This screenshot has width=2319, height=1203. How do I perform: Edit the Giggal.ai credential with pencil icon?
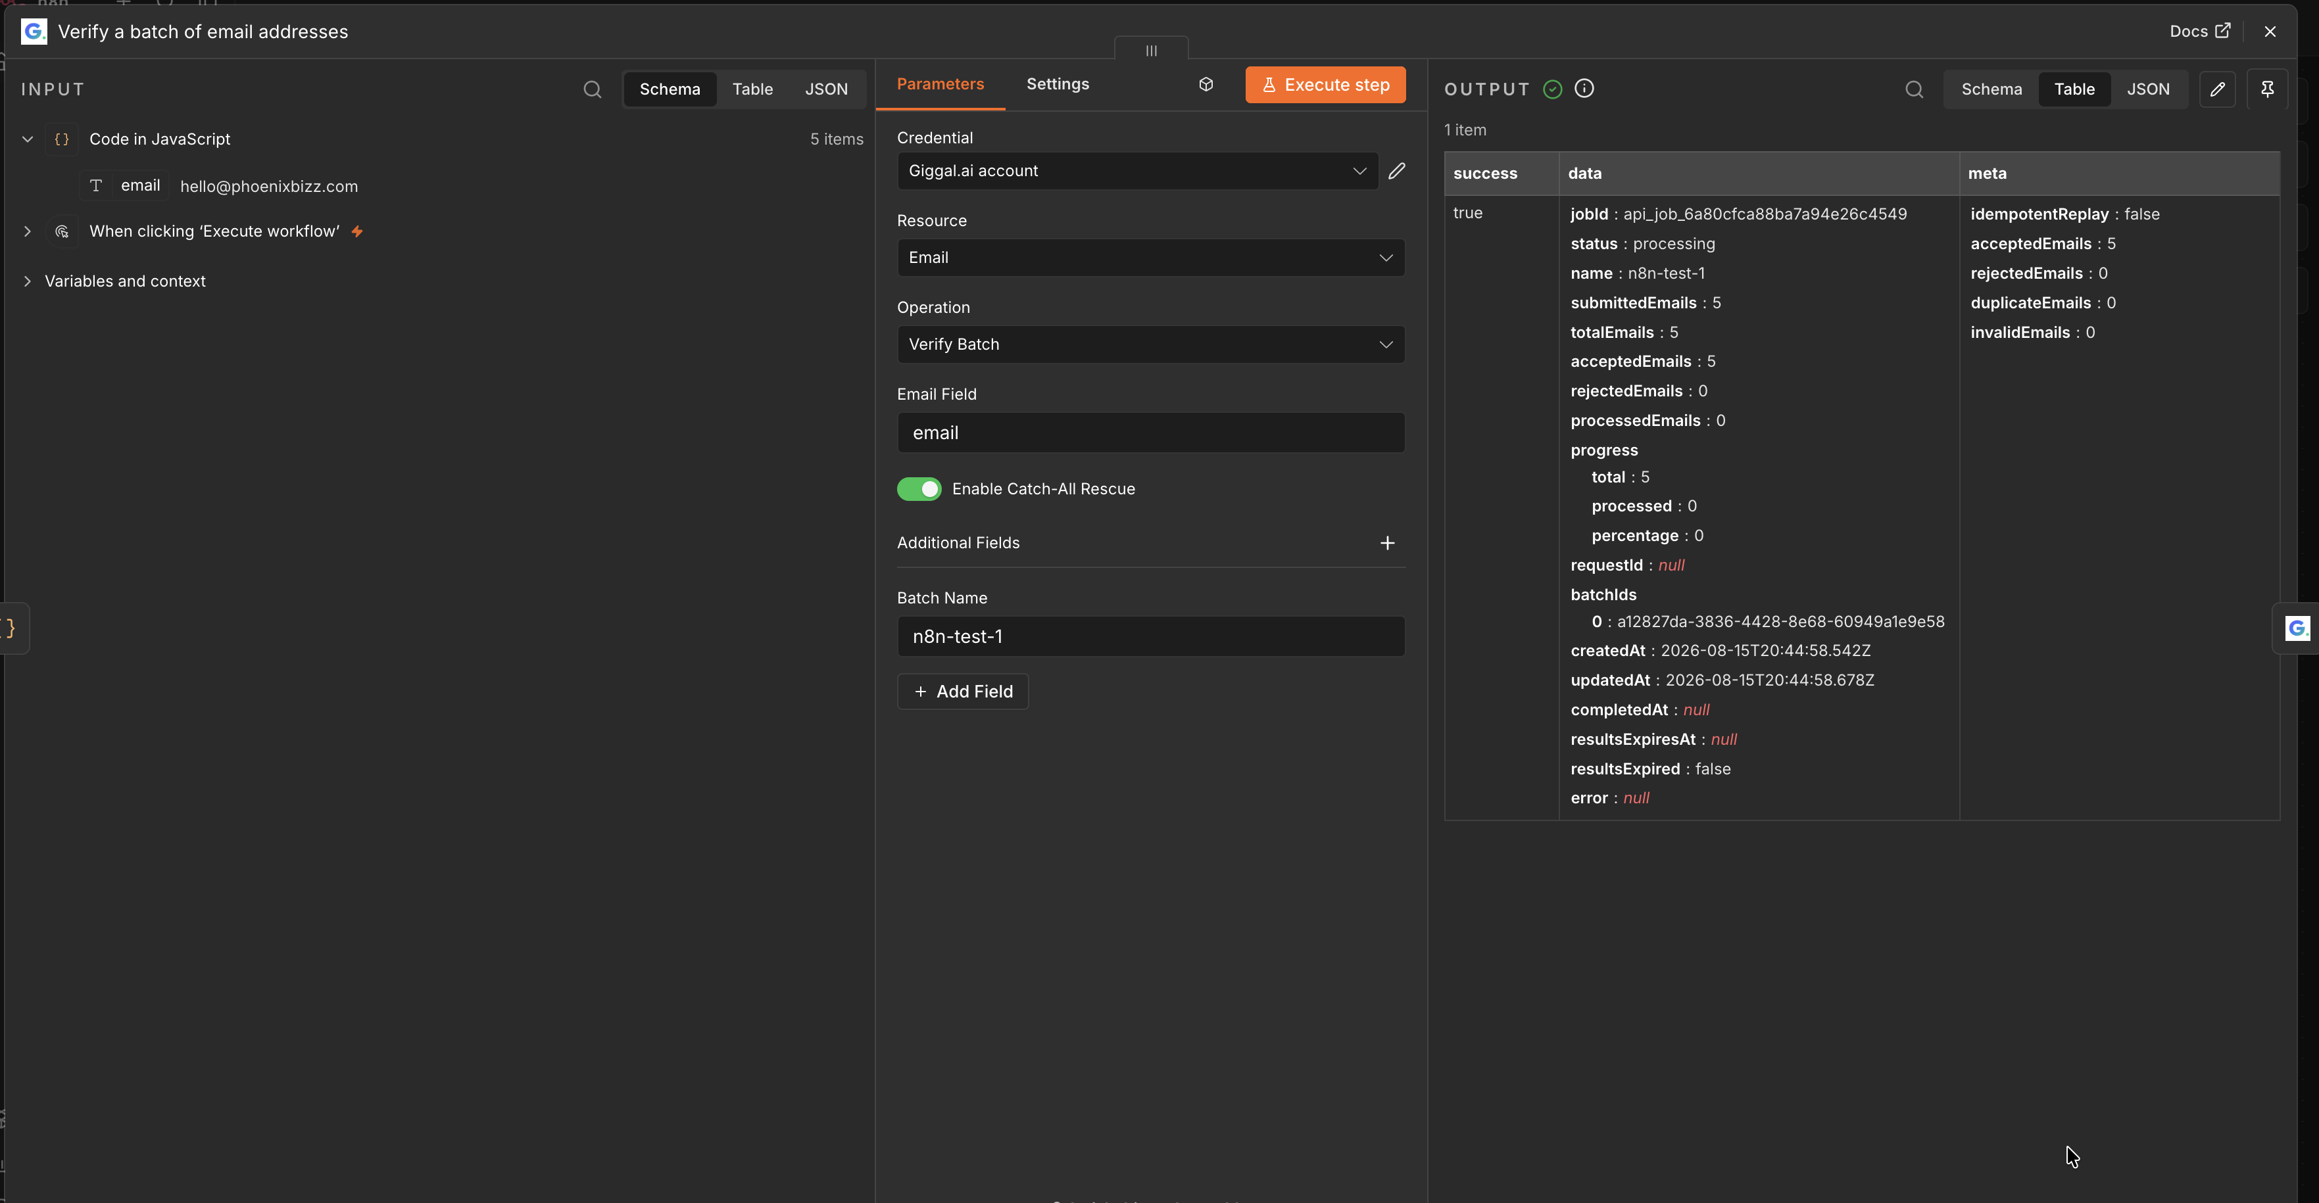1396,171
